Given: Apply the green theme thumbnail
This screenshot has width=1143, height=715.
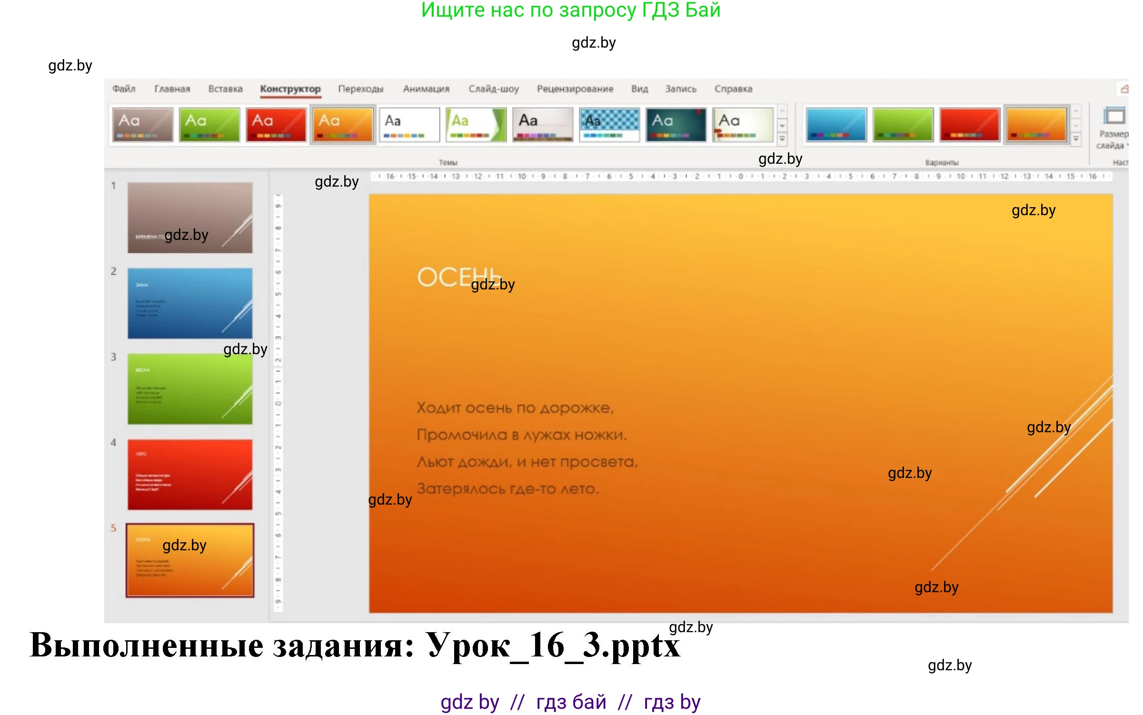Looking at the screenshot, I should coord(209,125).
